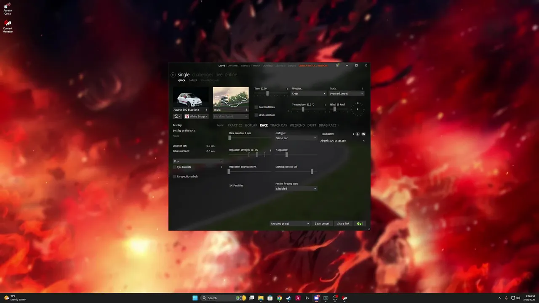The image size is (539, 303).
Task: Open options dots next to Time slider
Action: [287, 89]
